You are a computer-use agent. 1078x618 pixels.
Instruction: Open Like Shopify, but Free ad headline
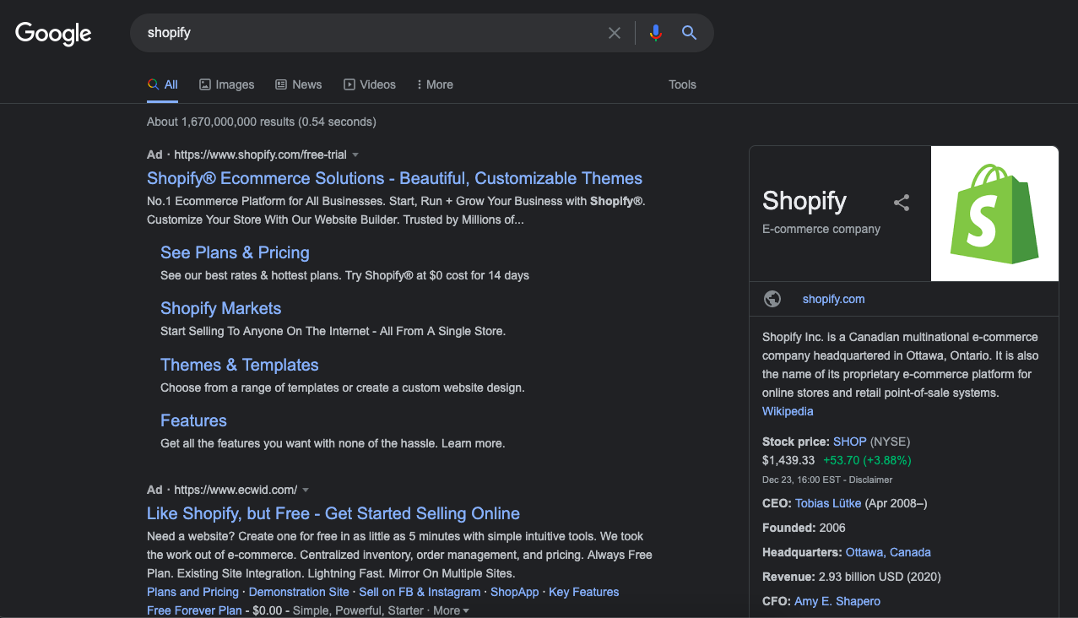coord(333,513)
